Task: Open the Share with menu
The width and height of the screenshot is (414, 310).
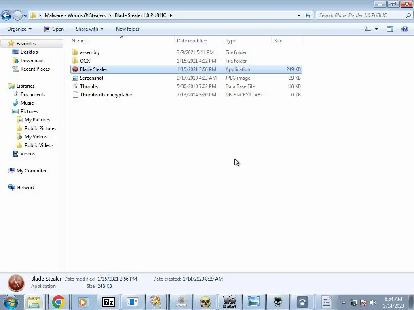Action: (x=89, y=29)
